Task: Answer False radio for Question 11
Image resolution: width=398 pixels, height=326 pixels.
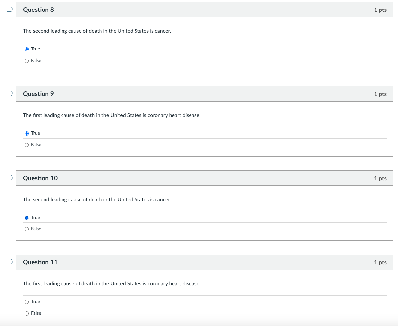Action: click(x=27, y=313)
